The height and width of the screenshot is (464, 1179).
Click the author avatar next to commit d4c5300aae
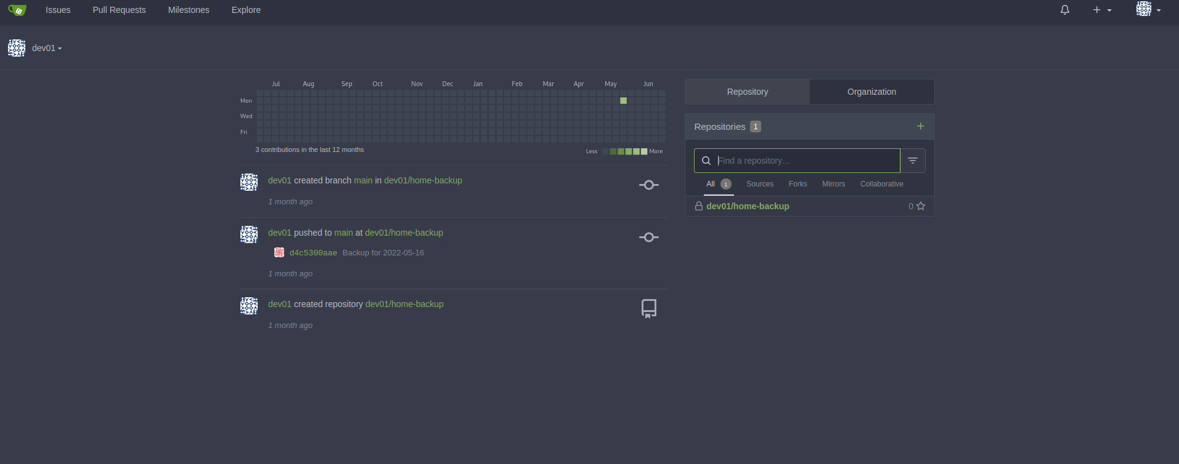[279, 252]
